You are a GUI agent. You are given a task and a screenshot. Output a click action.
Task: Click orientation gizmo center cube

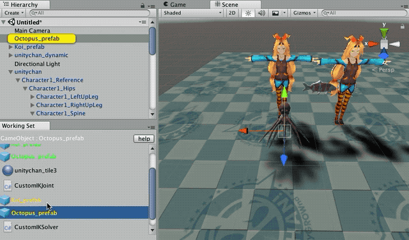pos(384,44)
